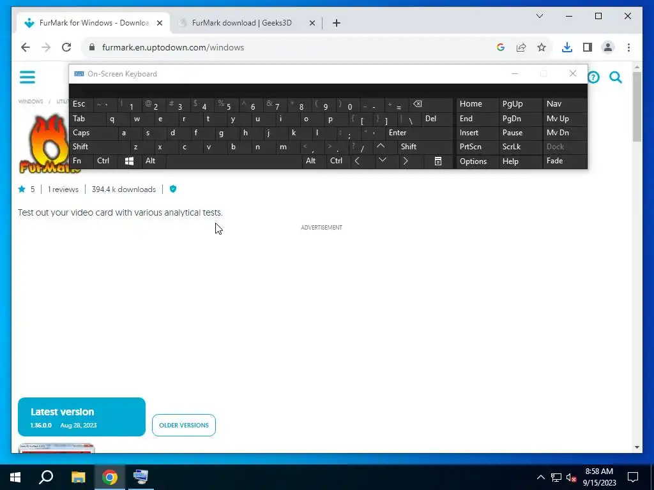Image resolution: width=654 pixels, height=490 pixels.
Task: Click the Uptodown search magnifier icon
Action: click(x=616, y=77)
